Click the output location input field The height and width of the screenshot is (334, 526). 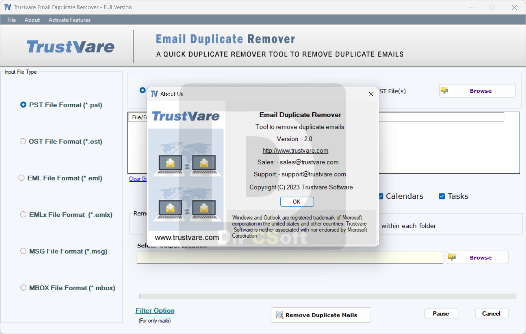coord(290,257)
